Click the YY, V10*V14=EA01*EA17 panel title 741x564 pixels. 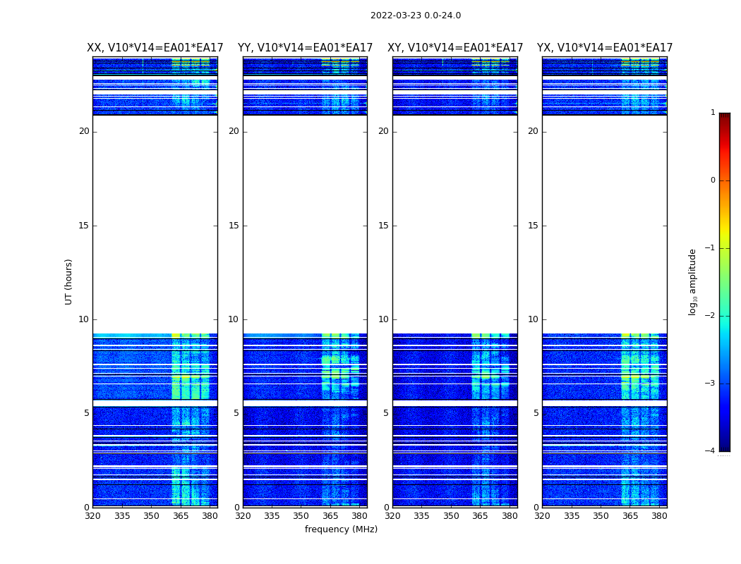[x=306, y=48]
